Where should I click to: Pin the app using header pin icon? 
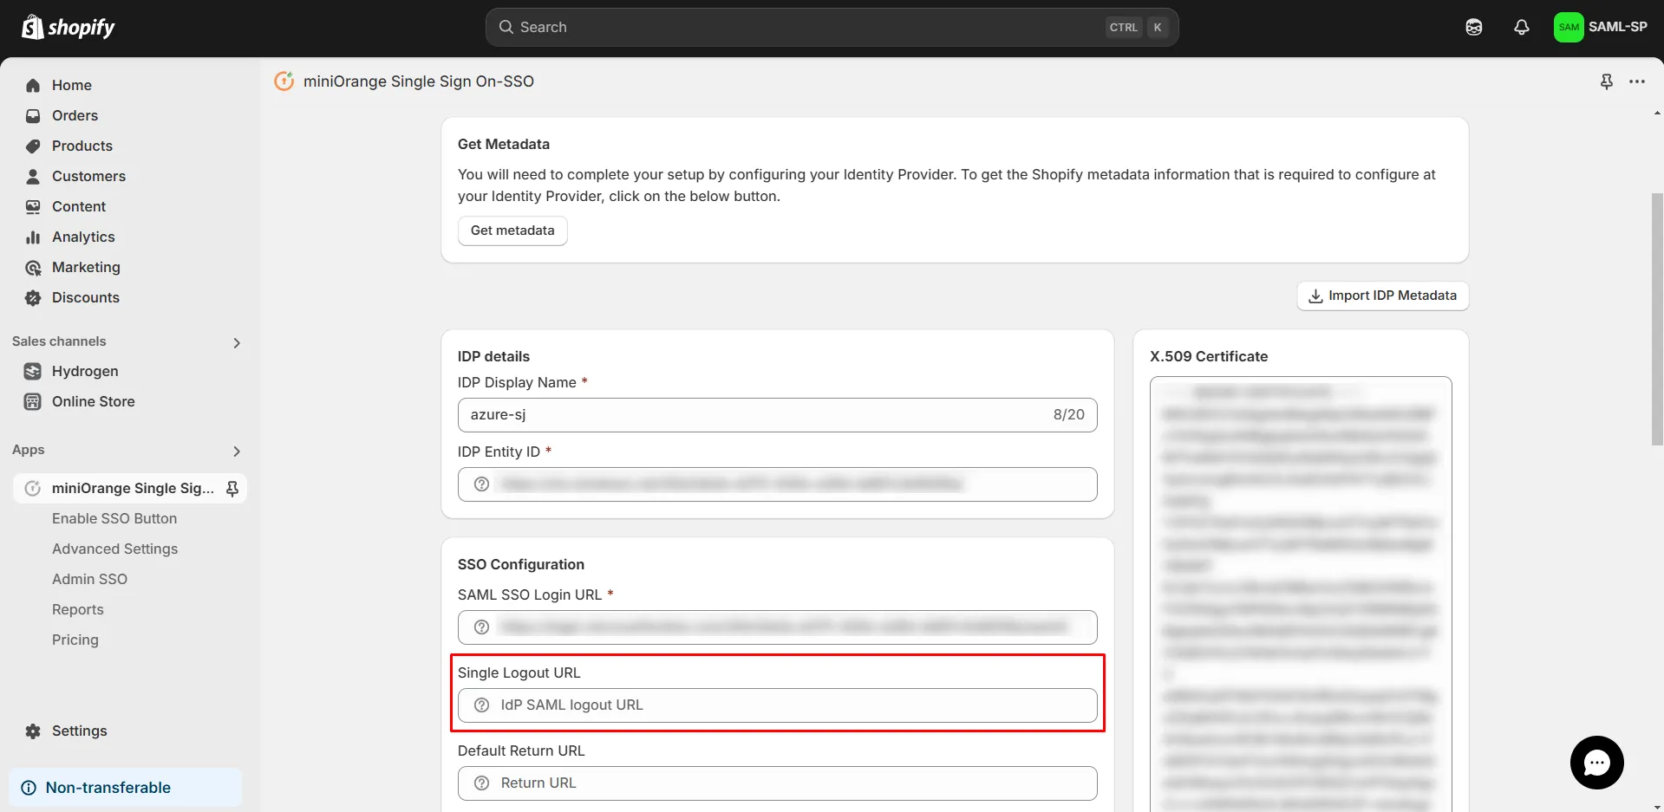coord(1606,81)
